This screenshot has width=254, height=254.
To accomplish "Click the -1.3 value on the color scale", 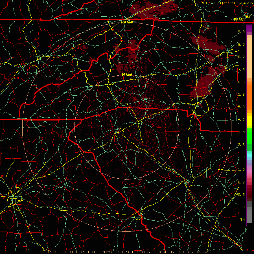I will click(x=240, y=207).
